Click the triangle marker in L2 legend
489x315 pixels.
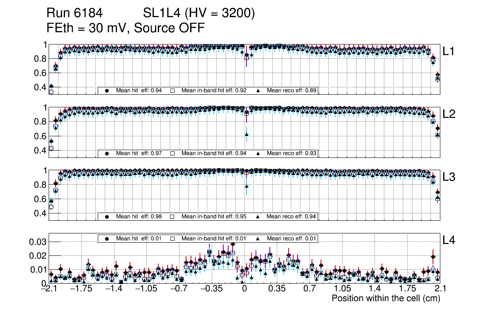(258, 153)
